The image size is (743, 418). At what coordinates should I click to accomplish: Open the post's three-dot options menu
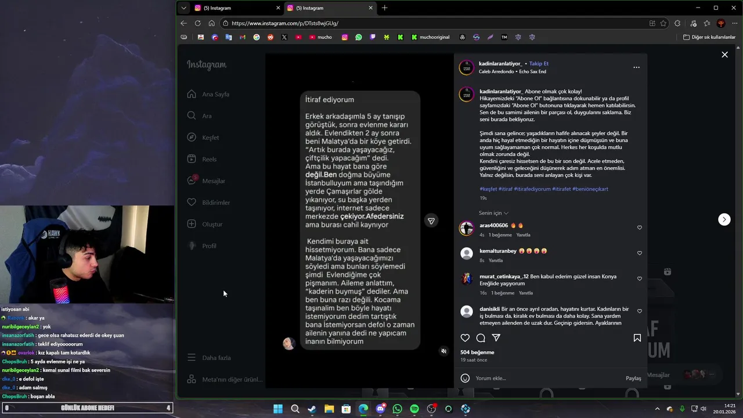[636, 67]
